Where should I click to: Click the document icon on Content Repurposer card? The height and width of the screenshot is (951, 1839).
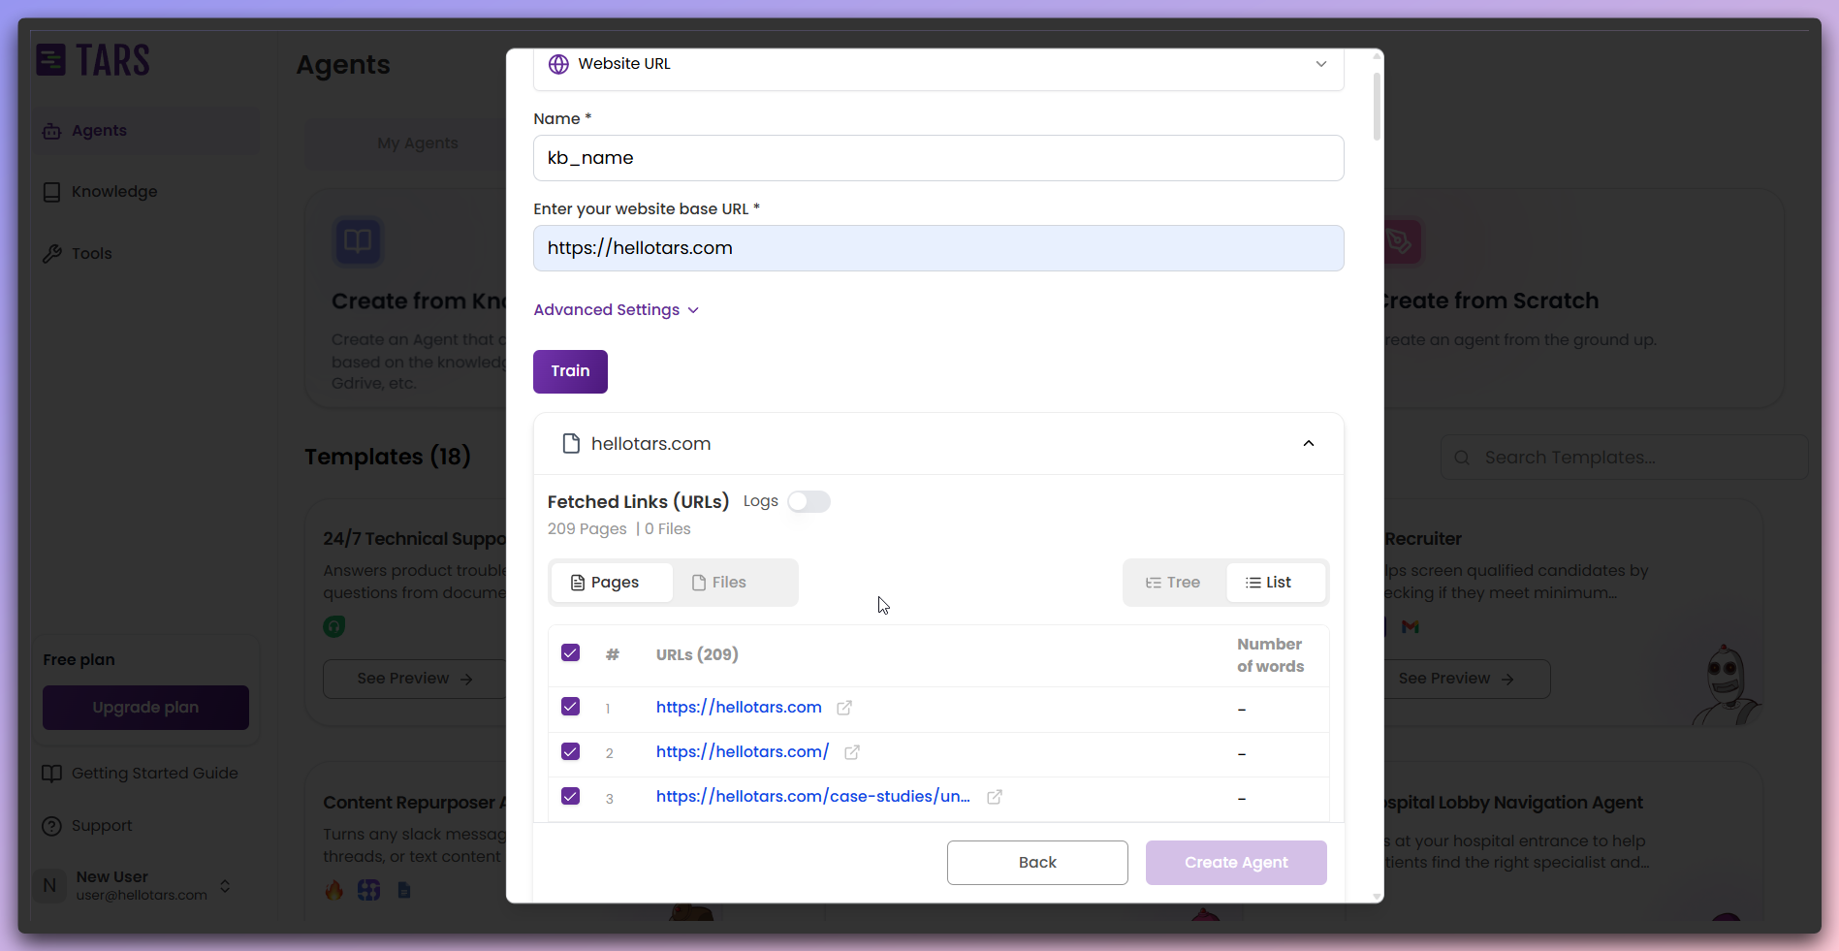[404, 890]
